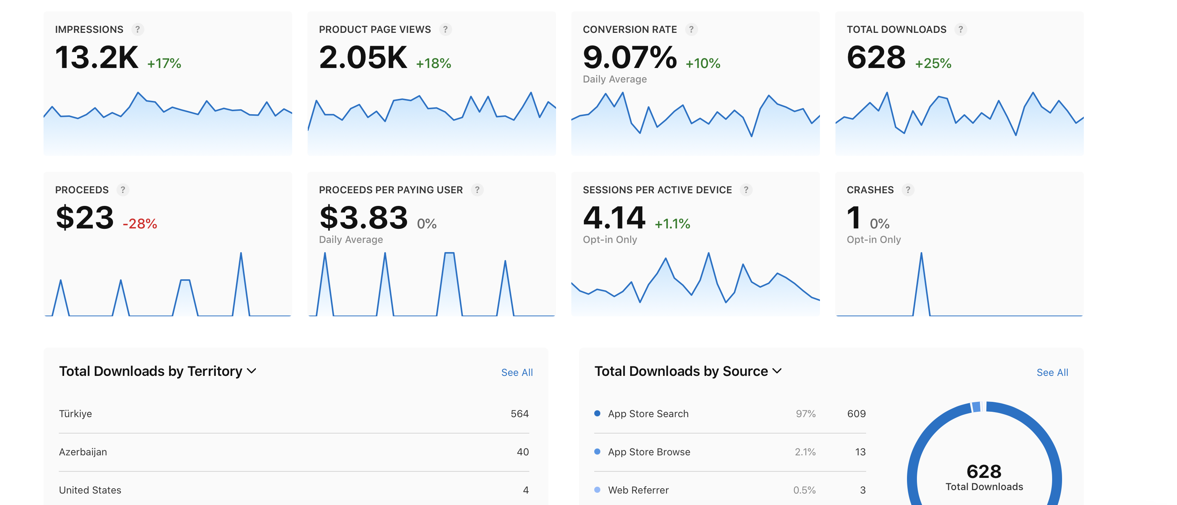Screen dimensions: 1177x505
Task: Select the Web Referrer source row
Action: (730, 490)
